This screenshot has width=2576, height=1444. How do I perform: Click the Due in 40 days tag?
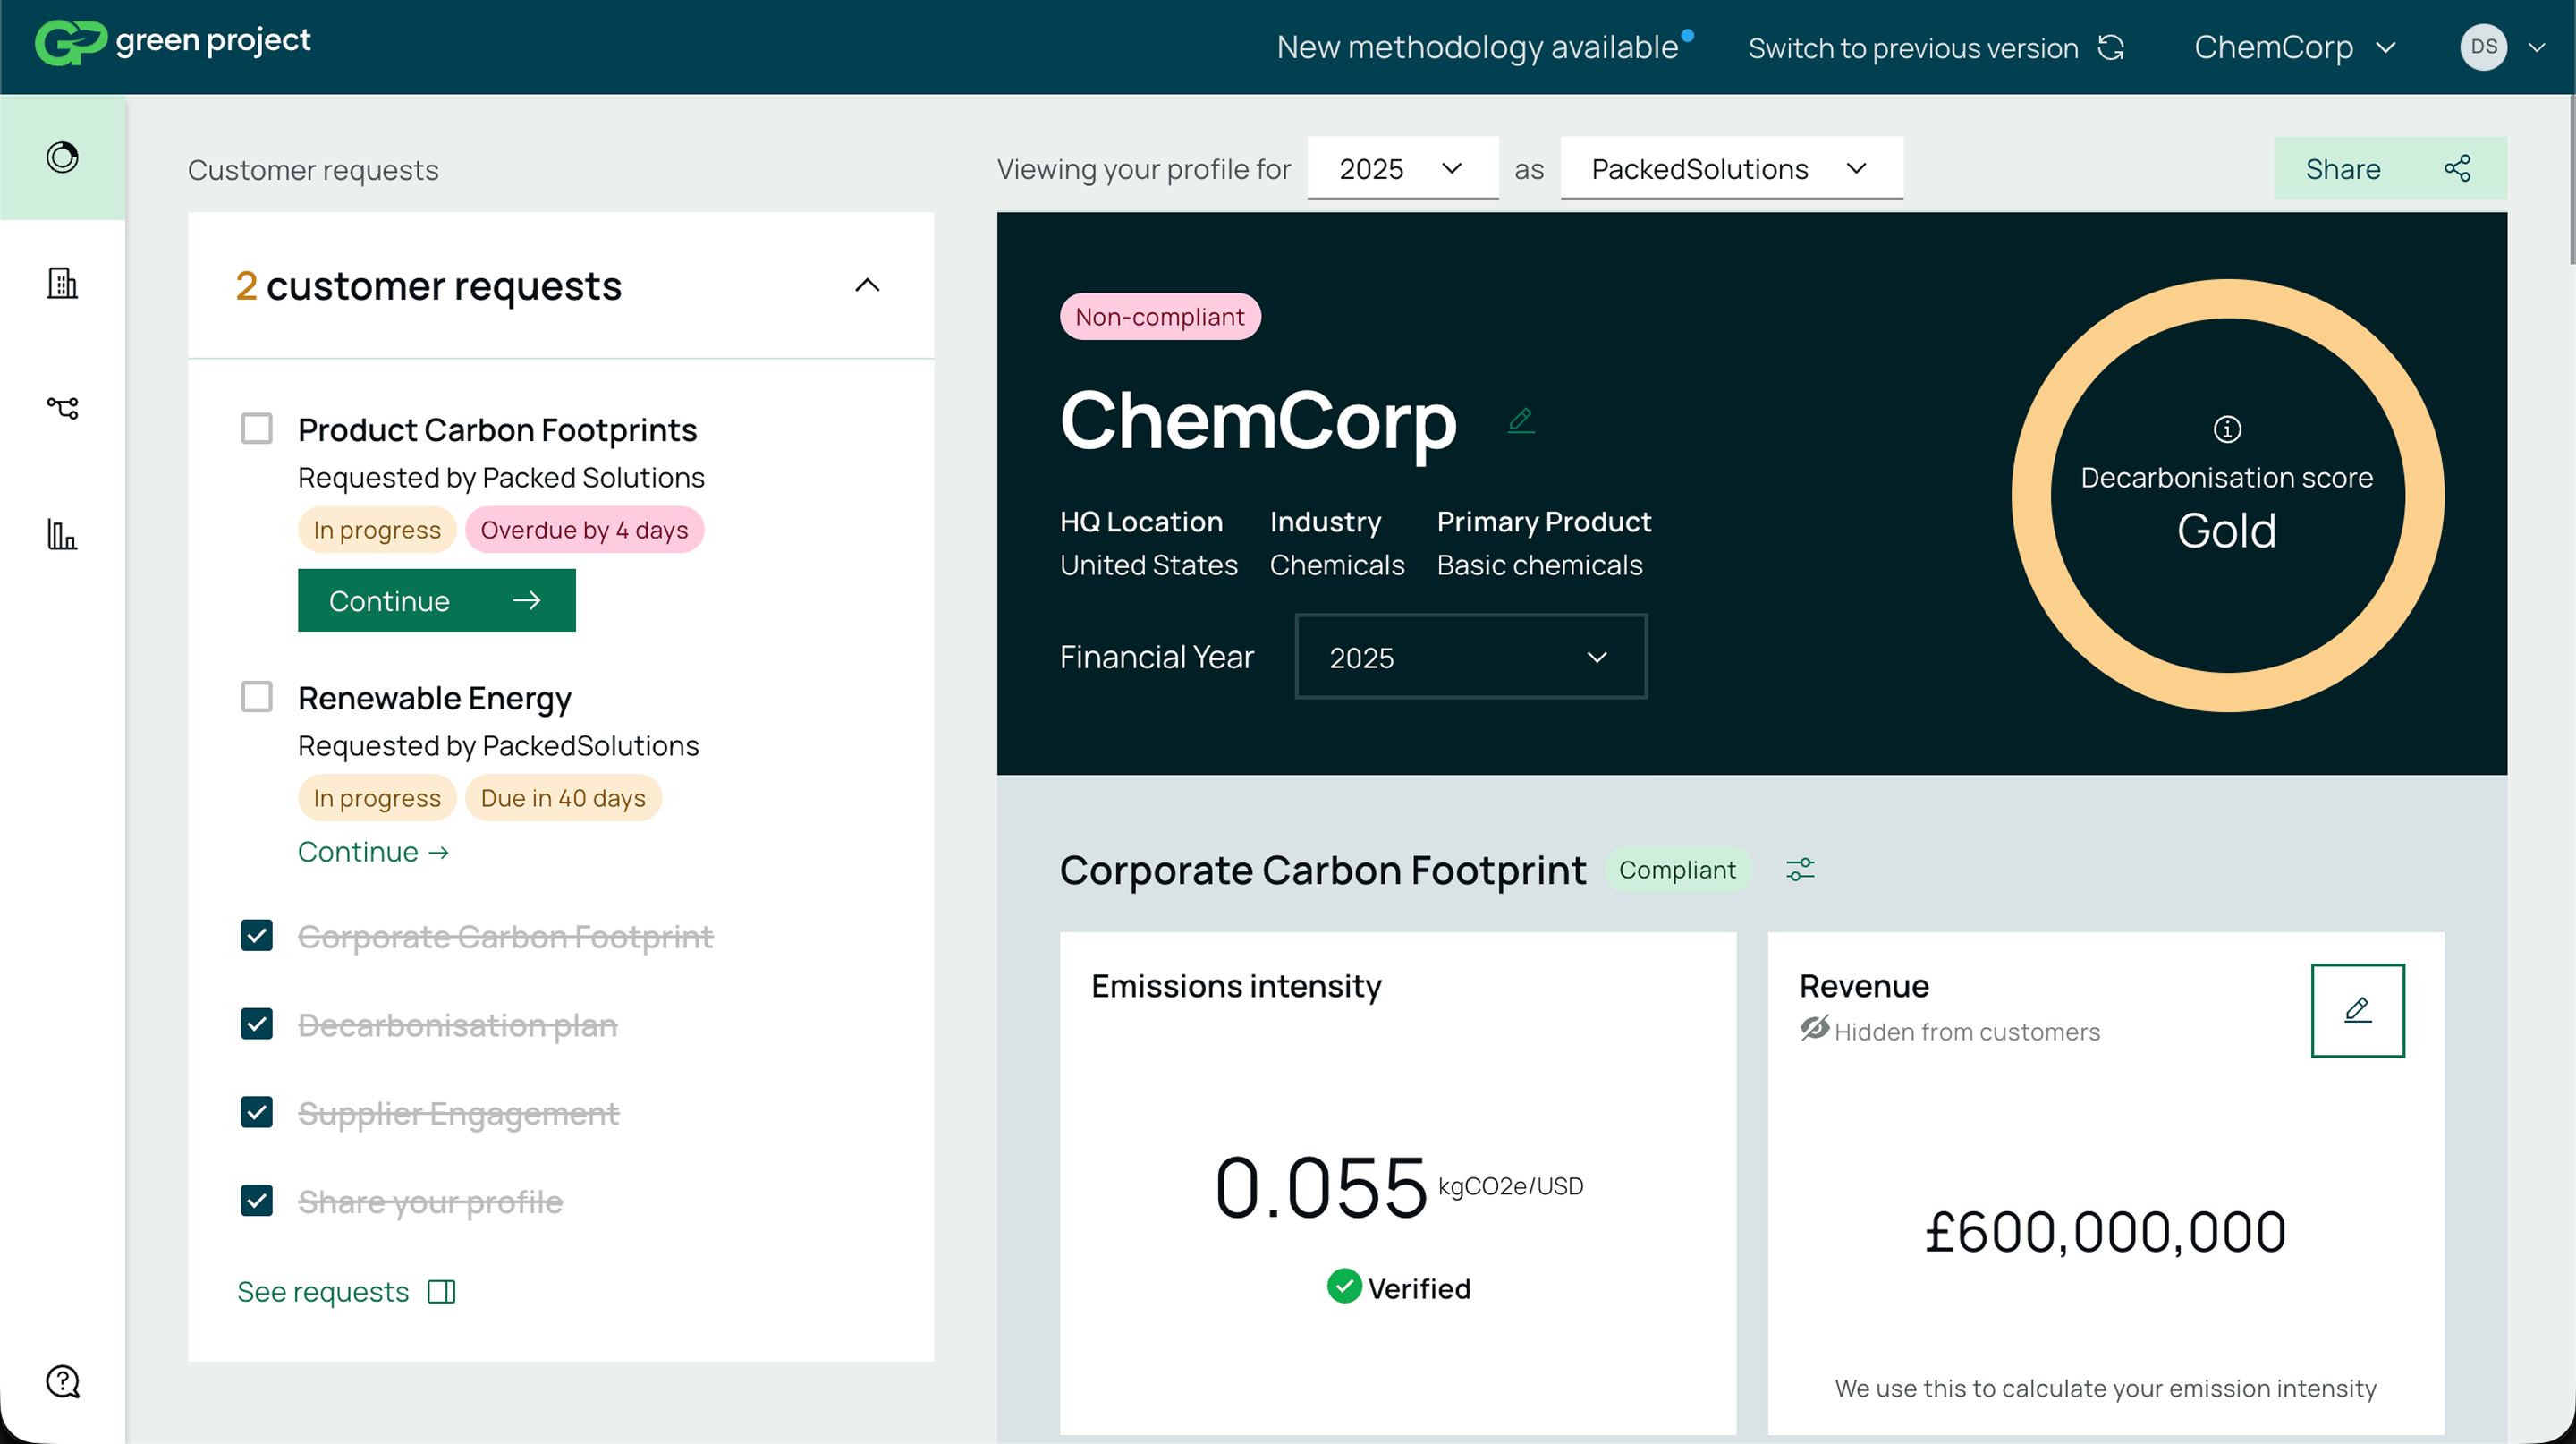563,798
